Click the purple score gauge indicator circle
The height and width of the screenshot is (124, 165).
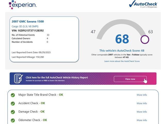point(145,40)
